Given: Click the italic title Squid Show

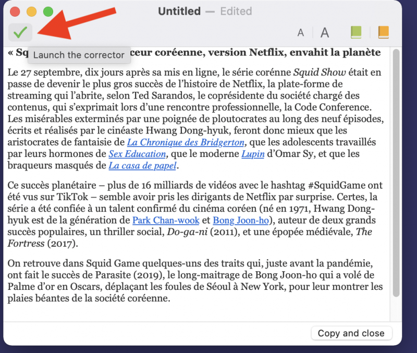Looking at the screenshot, I should pos(320,72).
